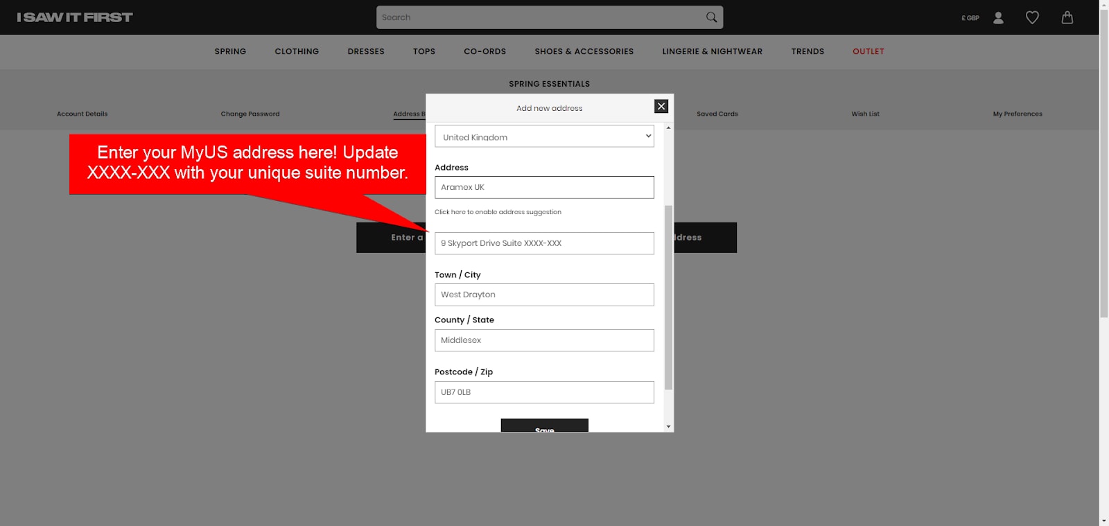Open the TRENDS menu
The image size is (1109, 526).
click(x=807, y=51)
